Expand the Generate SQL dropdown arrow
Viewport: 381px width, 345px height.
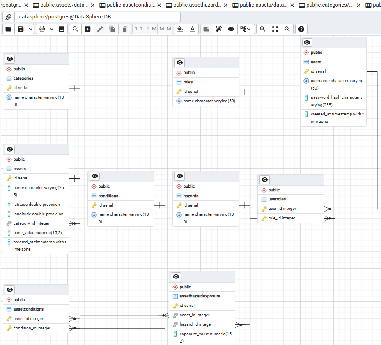tap(51, 29)
